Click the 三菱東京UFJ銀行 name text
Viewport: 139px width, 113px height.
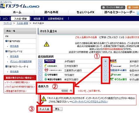coord(73,71)
